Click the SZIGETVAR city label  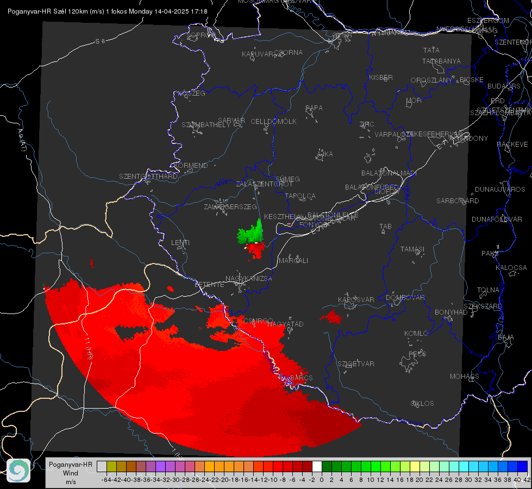tap(356, 364)
